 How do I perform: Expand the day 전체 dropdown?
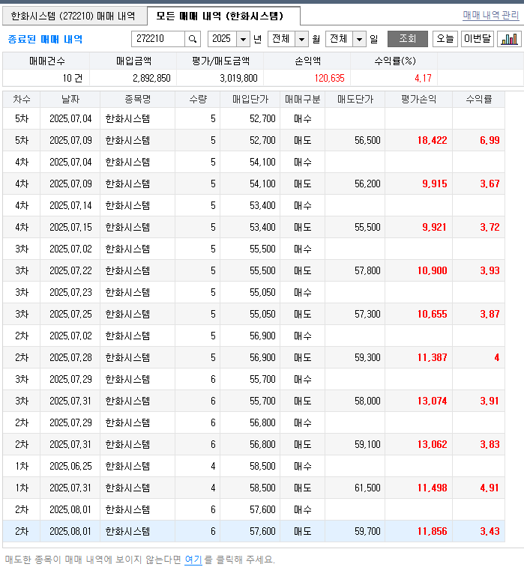[359, 39]
